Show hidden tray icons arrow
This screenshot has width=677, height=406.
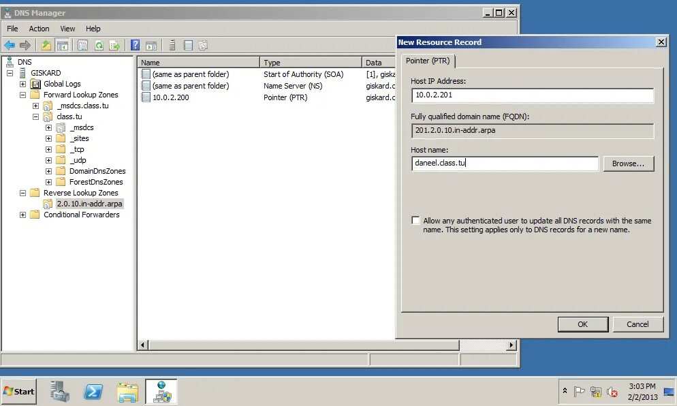(x=565, y=390)
